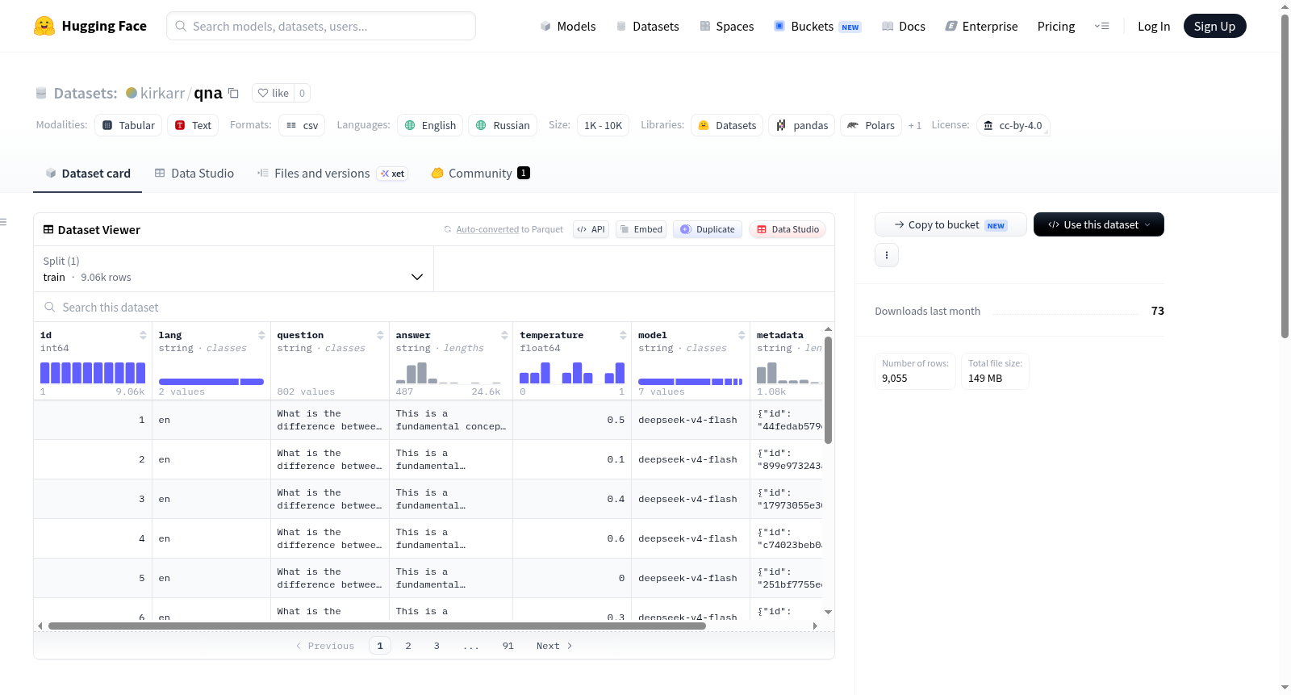Screen dimensions: 1291x695
Task: Click the table's horizontal scrollbar
Action: 377,626
